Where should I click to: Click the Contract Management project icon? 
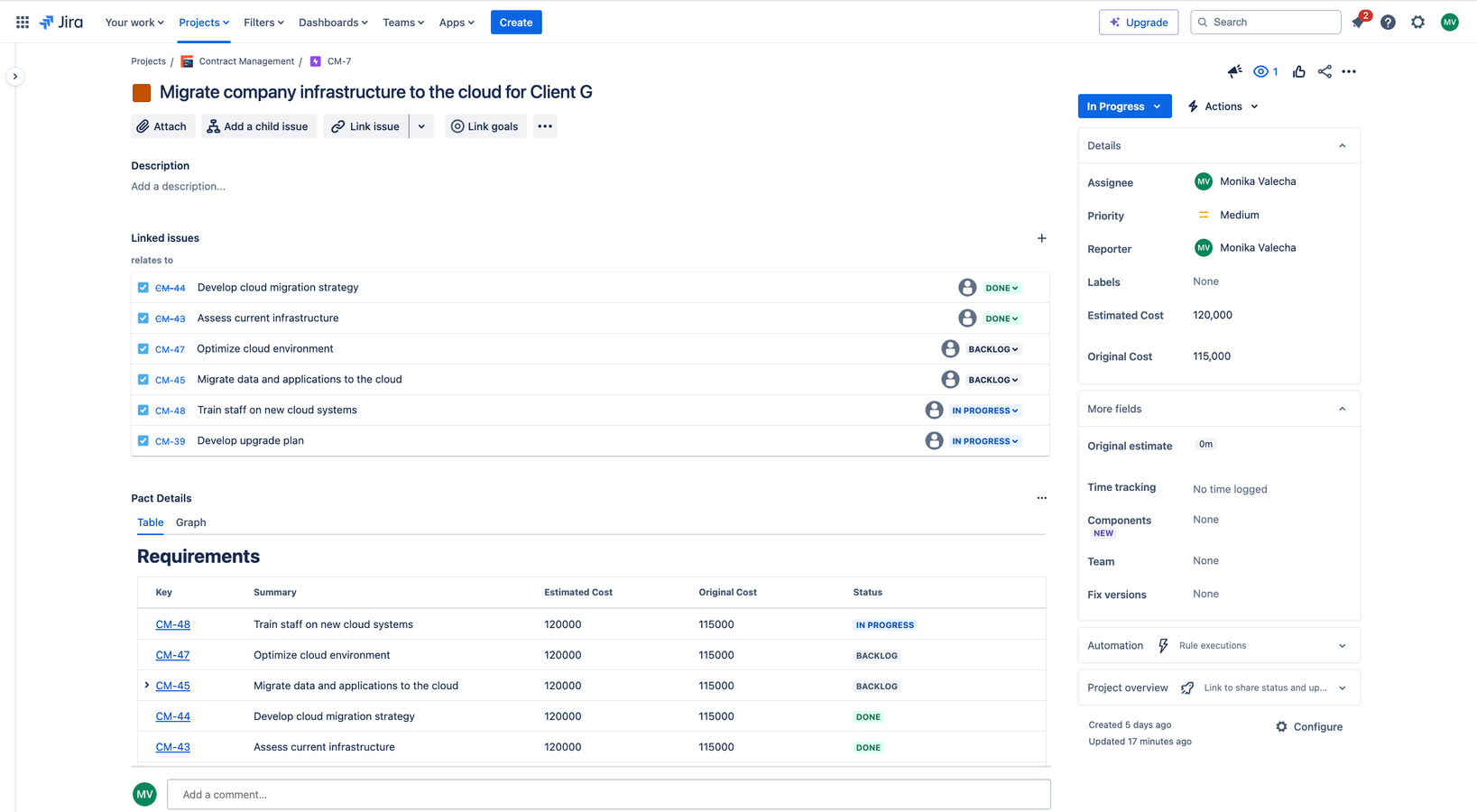tap(187, 61)
